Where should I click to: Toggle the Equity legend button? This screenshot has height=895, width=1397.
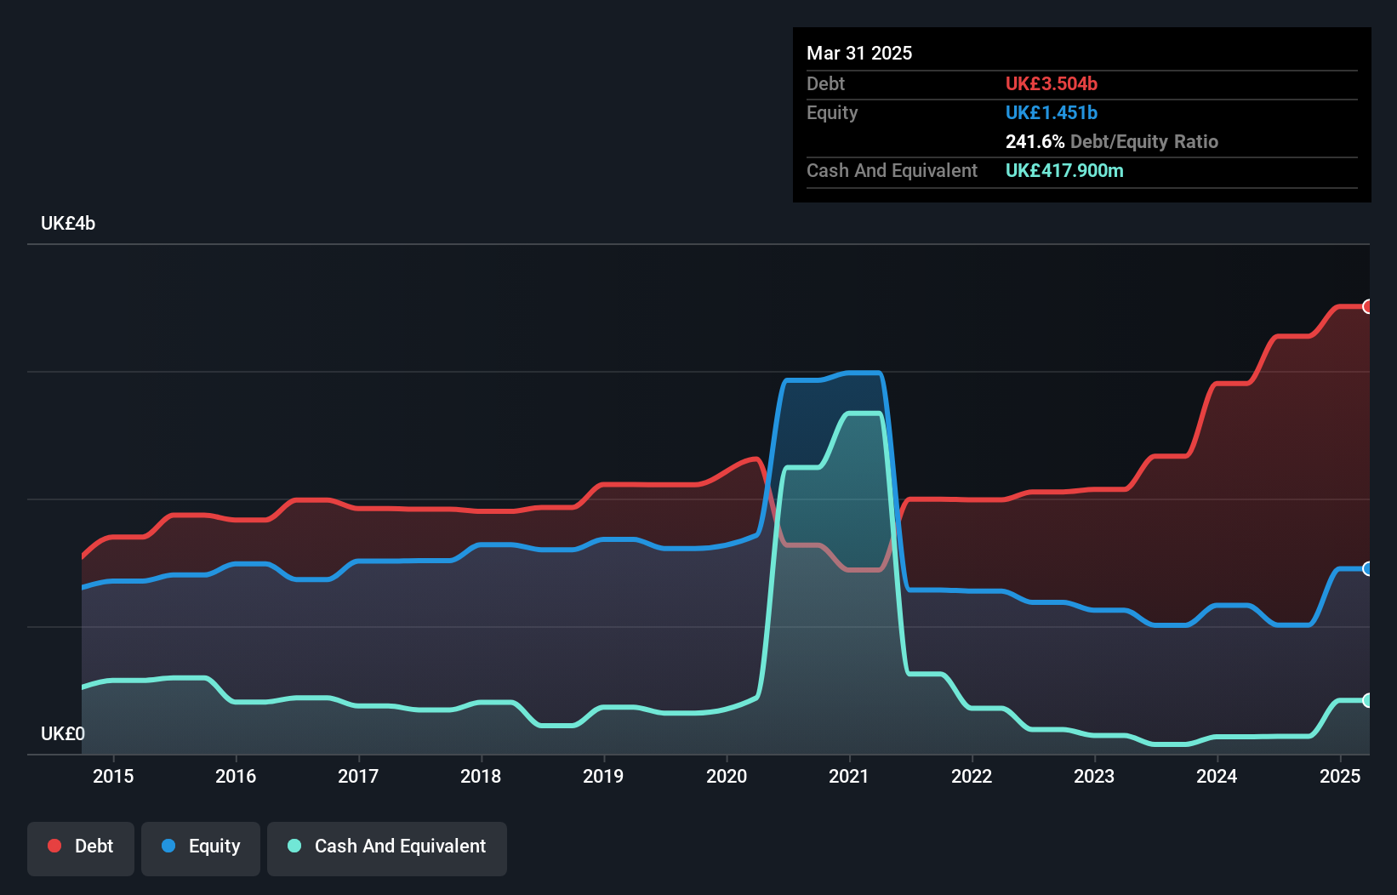click(x=201, y=848)
